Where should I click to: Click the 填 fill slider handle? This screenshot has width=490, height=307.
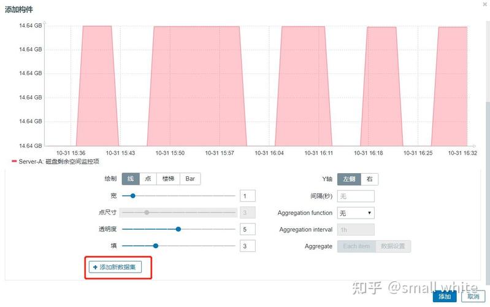click(x=156, y=246)
